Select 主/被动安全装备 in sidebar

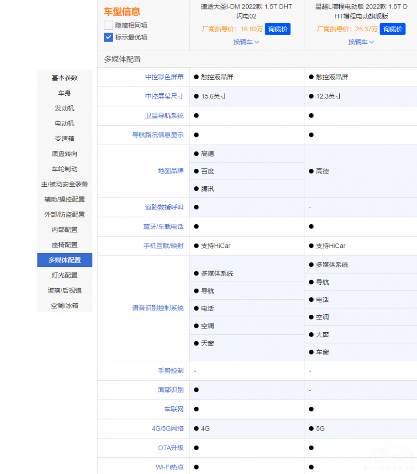64,184
